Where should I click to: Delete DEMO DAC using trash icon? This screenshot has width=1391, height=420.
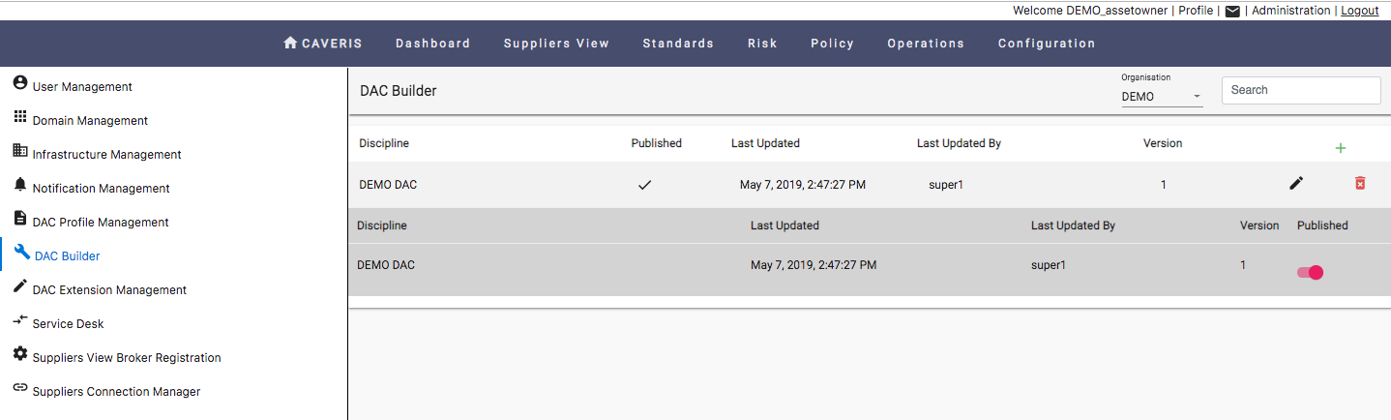[1360, 183]
